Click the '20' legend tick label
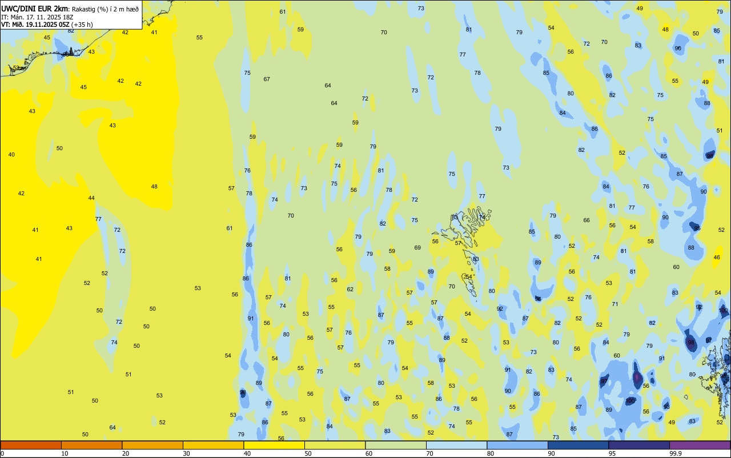The height and width of the screenshot is (458, 731). [x=125, y=453]
